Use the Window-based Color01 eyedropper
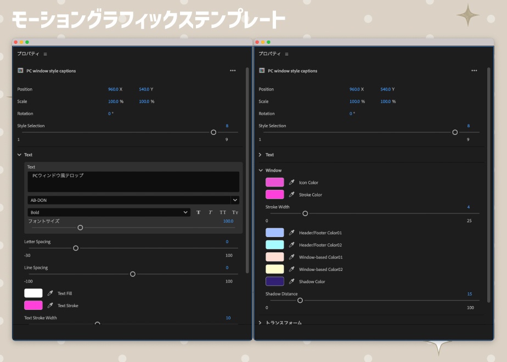The height and width of the screenshot is (362, 507). click(292, 257)
